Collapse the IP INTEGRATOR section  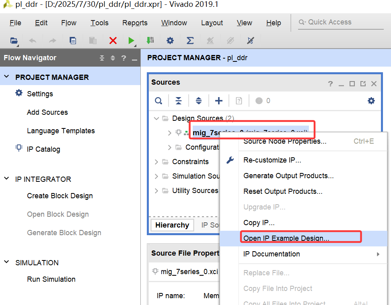7,178
